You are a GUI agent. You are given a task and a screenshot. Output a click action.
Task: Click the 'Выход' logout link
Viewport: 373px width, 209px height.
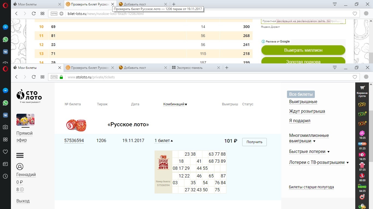click(23, 201)
